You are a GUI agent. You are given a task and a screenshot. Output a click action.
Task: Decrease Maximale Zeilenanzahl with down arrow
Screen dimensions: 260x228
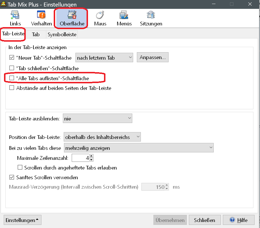[x=91, y=160]
